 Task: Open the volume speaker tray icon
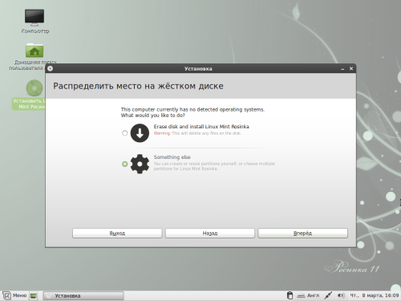(x=341, y=295)
